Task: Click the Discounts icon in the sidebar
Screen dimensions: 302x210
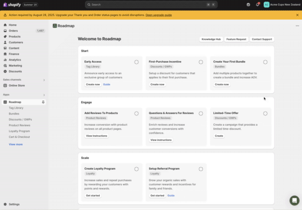Action: click(5, 71)
